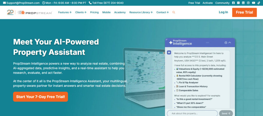263x116 pixels.
Task: Click the Support@PropStream.com email link
Action: coord(21,3)
